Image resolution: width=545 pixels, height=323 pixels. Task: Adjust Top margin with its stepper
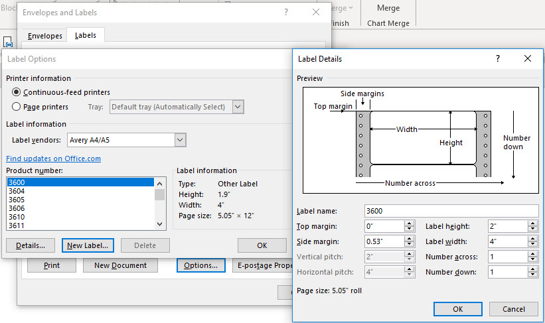(410, 226)
